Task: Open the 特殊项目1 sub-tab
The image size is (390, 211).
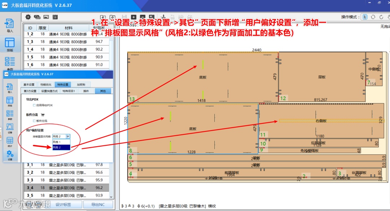Action: click(x=69, y=91)
